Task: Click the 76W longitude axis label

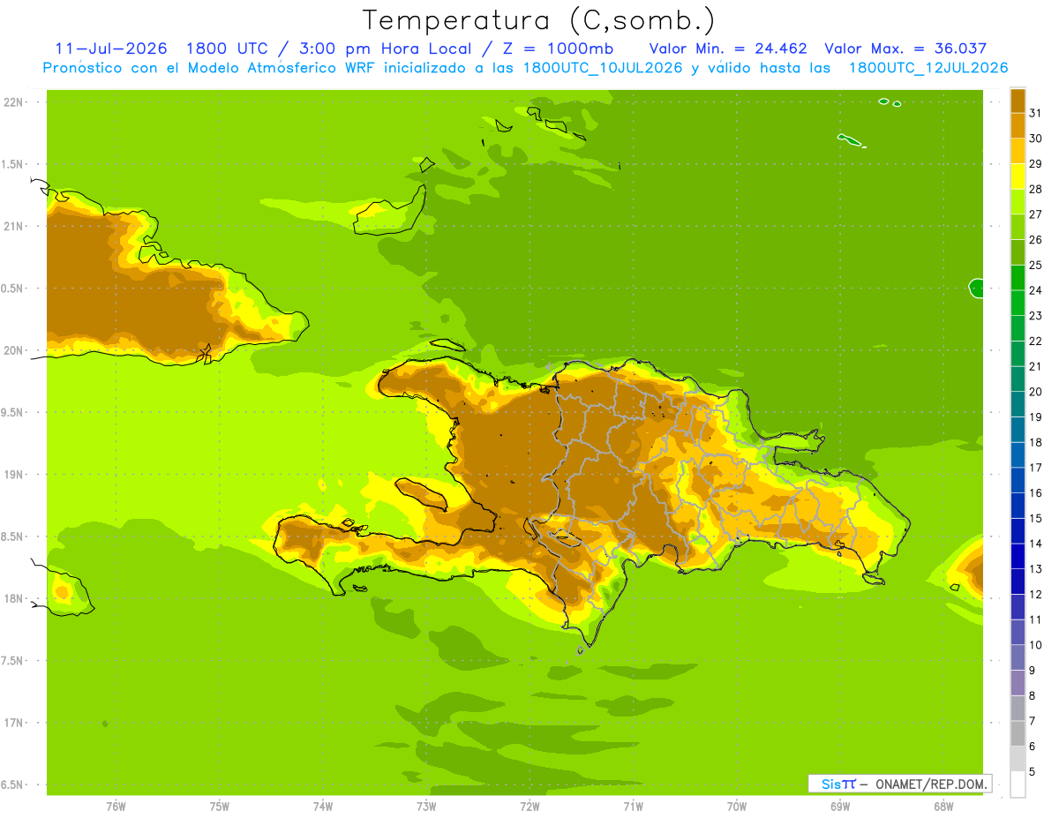Action: [x=116, y=806]
